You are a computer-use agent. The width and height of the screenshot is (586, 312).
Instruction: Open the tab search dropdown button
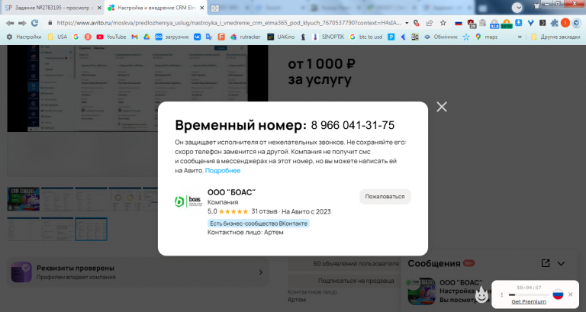(x=517, y=8)
